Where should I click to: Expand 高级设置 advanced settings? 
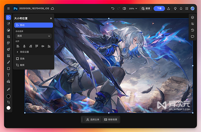[23, 52]
